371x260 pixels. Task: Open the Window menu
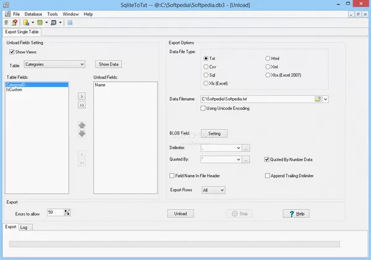coord(70,14)
